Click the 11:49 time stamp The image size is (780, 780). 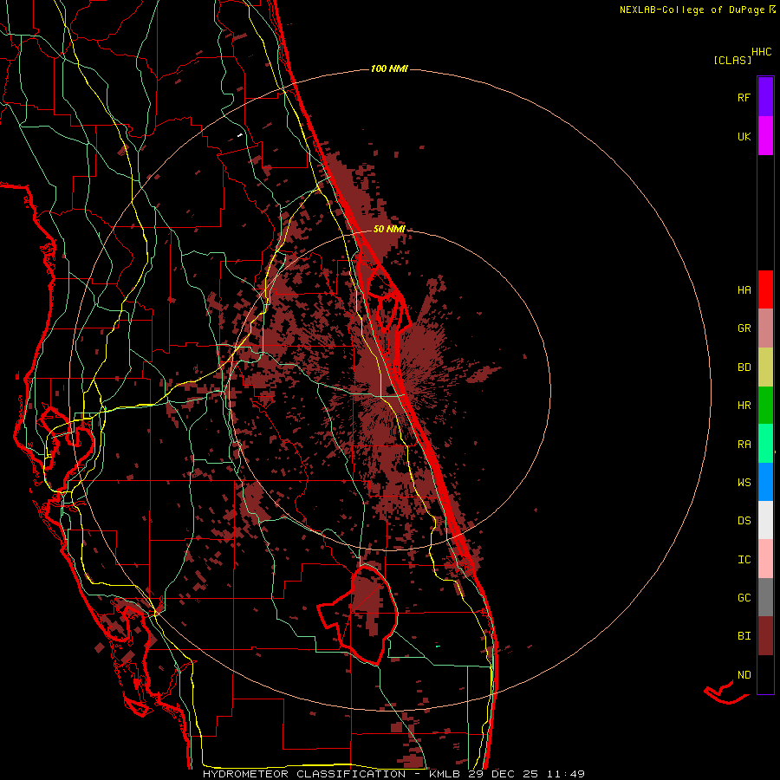564,774
